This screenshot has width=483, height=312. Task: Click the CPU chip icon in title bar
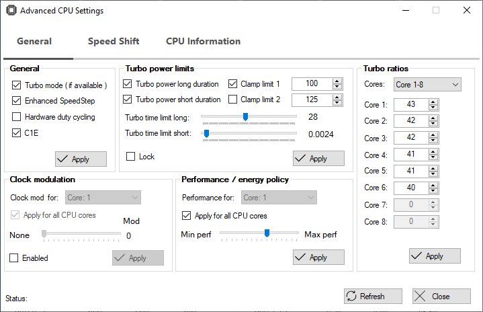pos(10,11)
